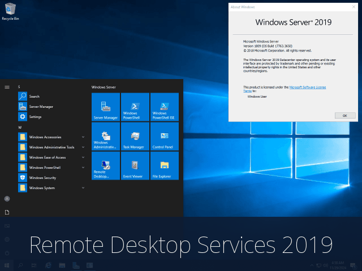Open File Explorer from the taskbar
The height and width of the screenshot is (271, 362).
pyautogui.click(x=62, y=265)
